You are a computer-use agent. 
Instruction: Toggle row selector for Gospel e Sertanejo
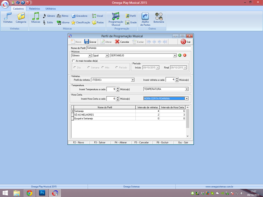[x=73, y=119]
